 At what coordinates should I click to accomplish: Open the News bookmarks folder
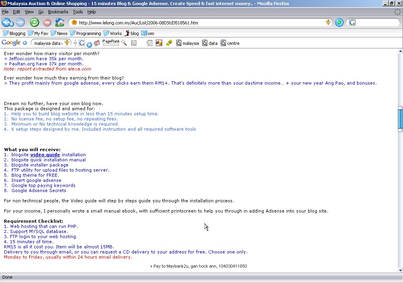pos(59,33)
